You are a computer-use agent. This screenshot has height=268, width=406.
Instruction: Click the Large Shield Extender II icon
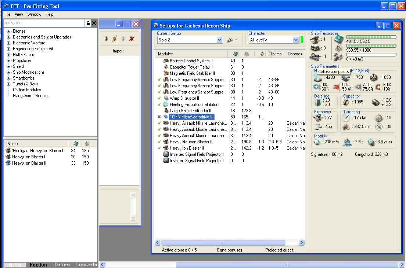coord(166,111)
